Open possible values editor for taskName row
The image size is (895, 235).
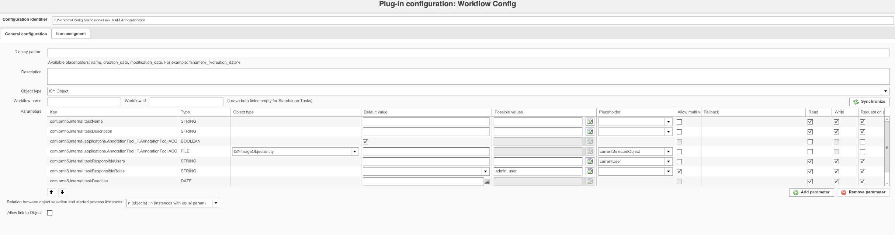(x=590, y=122)
